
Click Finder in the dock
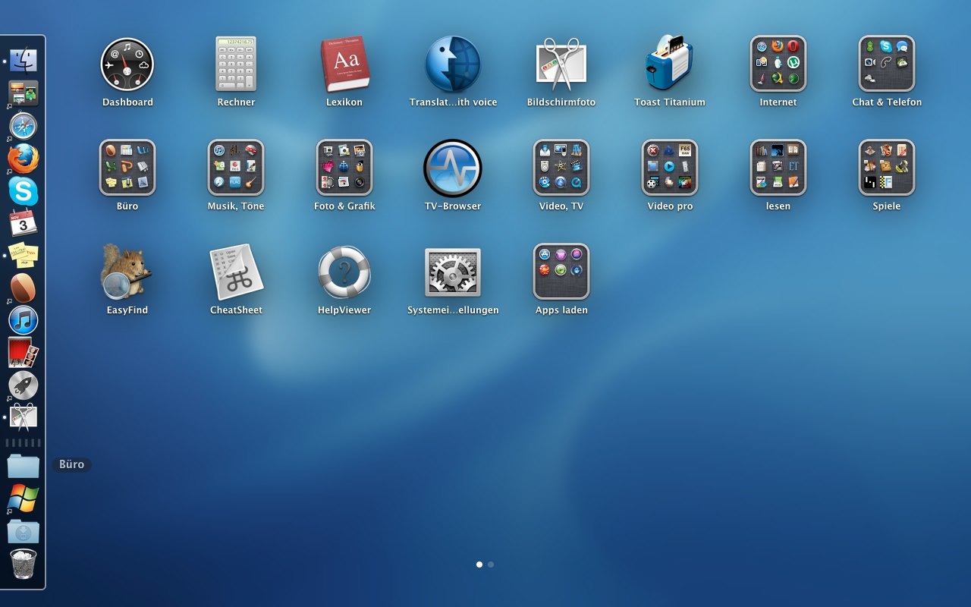click(24, 60)
